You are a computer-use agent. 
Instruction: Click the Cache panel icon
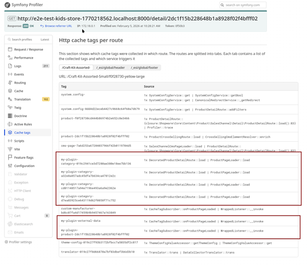pyautogui.click(x=10, y=91)
